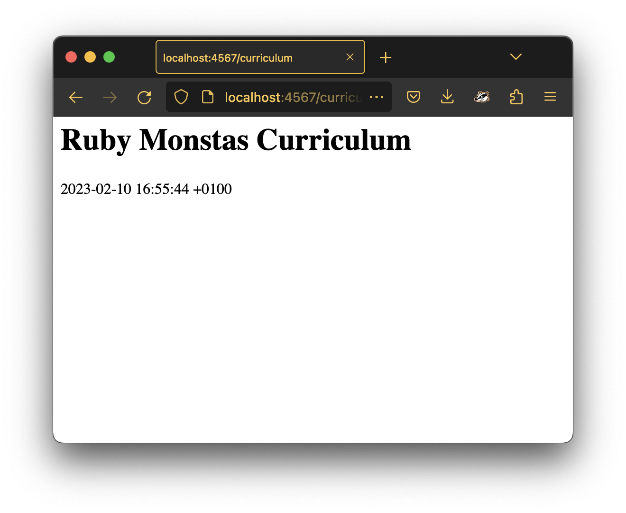626x513 pixels.
Task: Open the Downloads panel
Action: (x=447, y=97)
